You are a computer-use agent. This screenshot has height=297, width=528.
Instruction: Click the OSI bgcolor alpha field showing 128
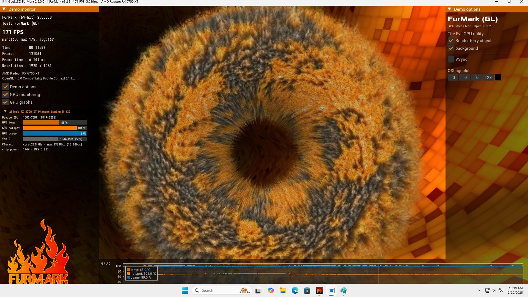tap(488, 78)
